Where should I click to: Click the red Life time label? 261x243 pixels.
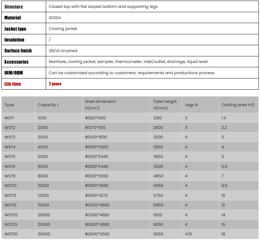click(13, 84)
